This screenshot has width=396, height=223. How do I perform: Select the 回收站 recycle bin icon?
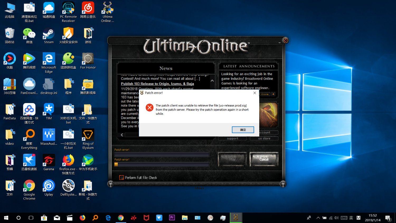click(x=10, y=36)
